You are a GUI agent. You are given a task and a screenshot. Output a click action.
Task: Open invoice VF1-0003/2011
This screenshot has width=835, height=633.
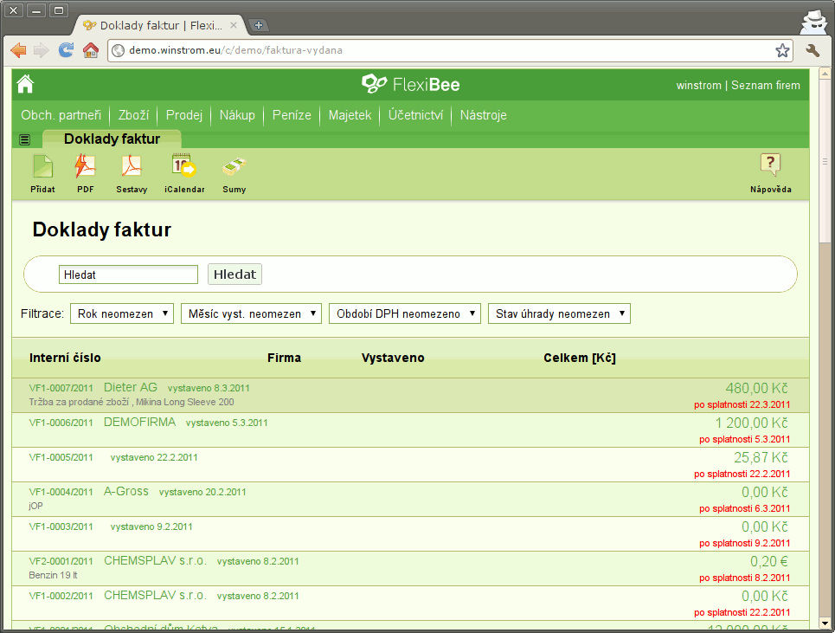(61, 527)
